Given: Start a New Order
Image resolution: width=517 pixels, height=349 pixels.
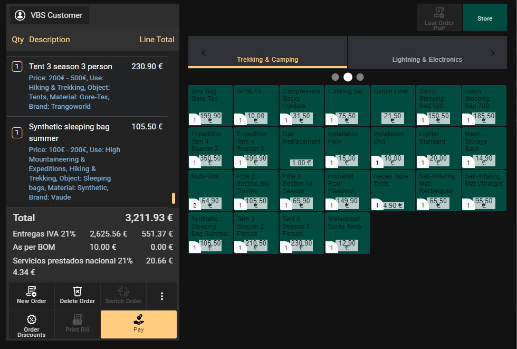Looking at the screenshot, I should pyautogui.click(x=31, y=296).
